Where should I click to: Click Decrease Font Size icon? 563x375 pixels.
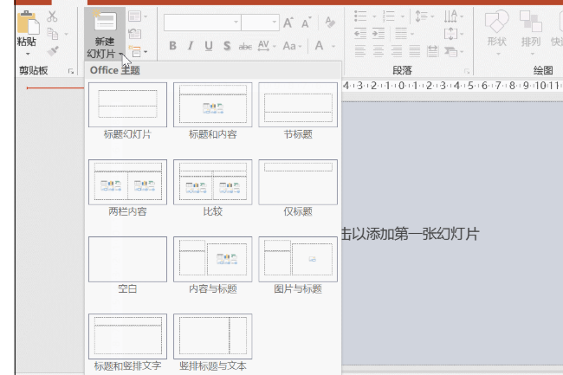(307, 23)
